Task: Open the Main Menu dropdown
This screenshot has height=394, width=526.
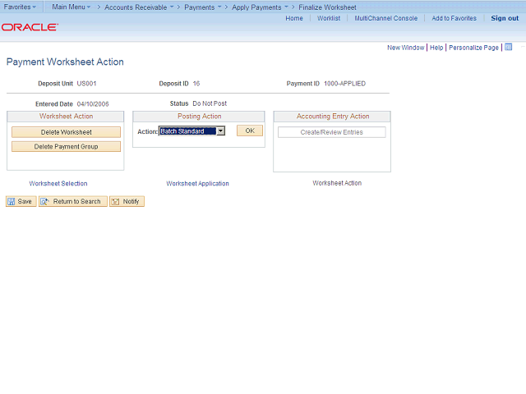Action: [x=72, y=7]
